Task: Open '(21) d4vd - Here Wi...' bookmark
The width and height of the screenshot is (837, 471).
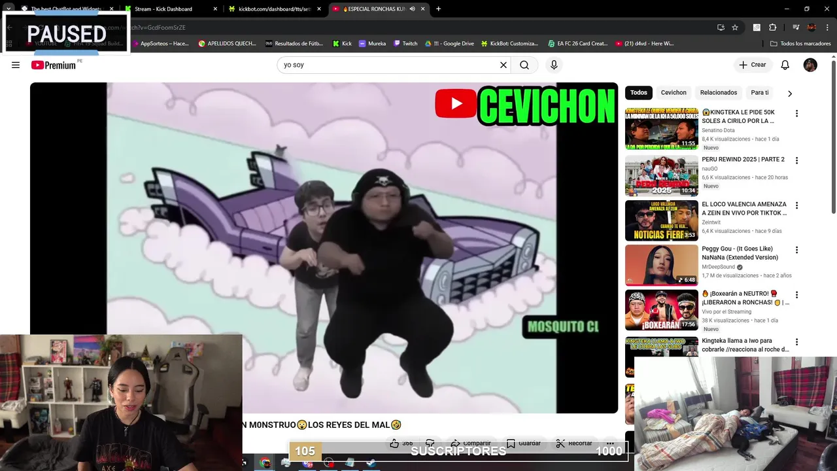Action: tap(644, 44)
